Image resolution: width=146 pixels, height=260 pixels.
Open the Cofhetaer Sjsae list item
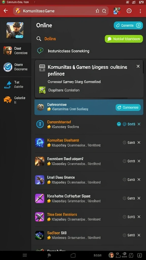click(88, 199)
